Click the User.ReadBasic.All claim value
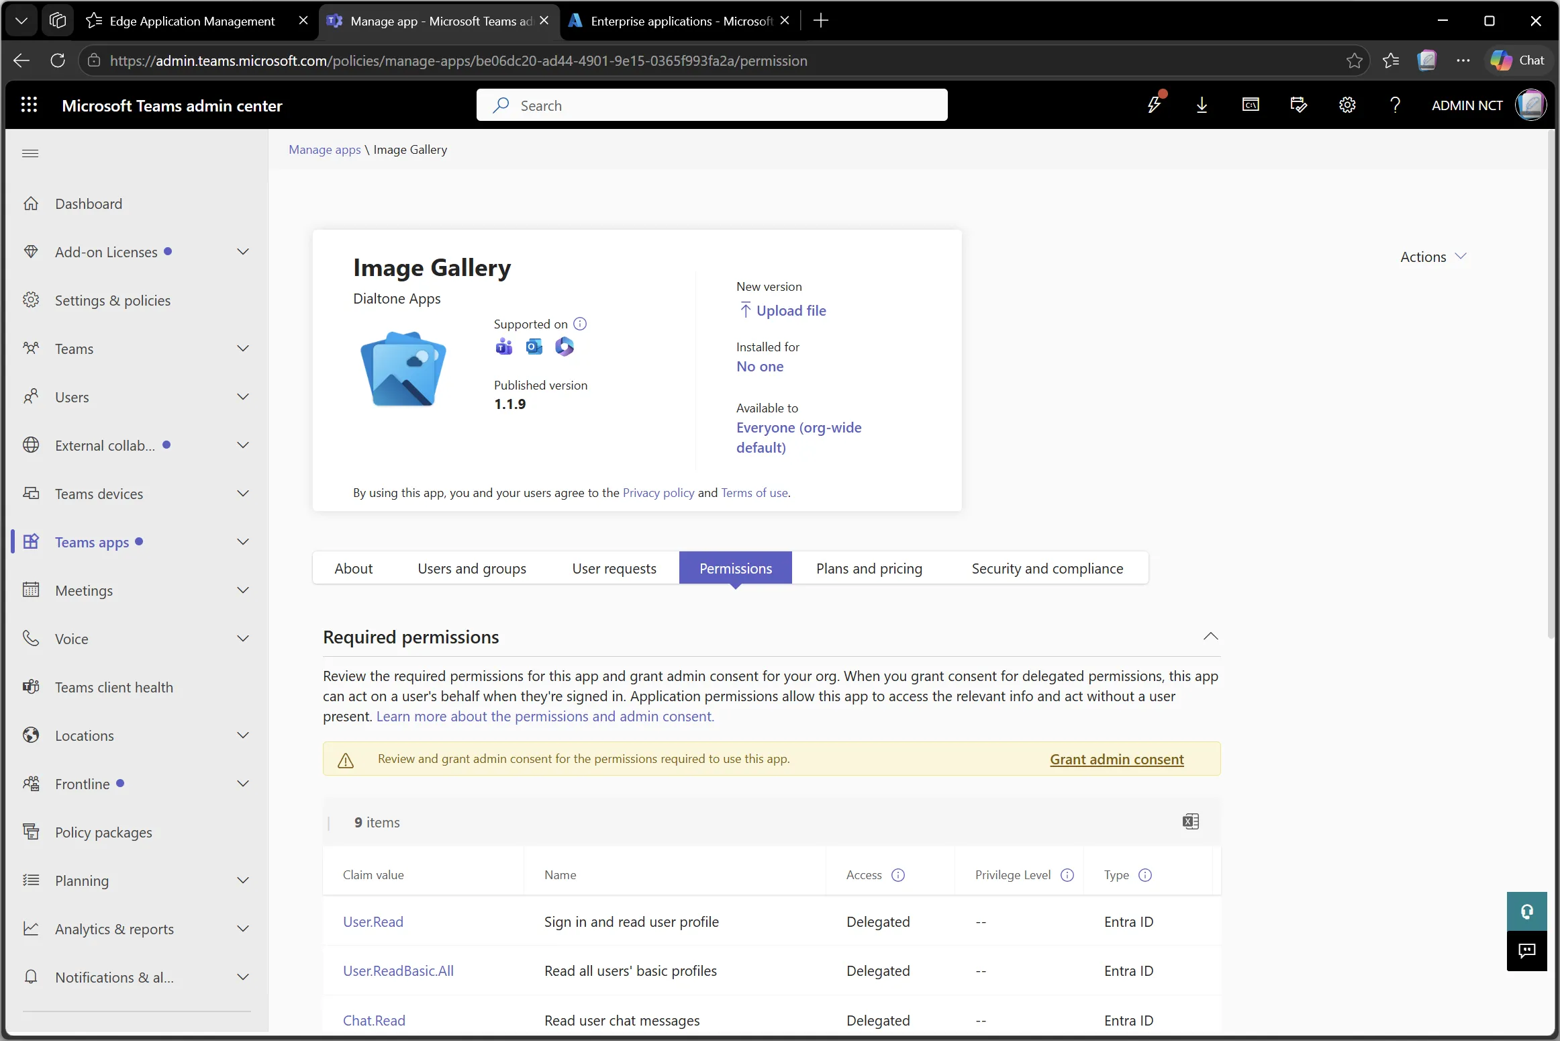Image resolution: width=1560 pixels, height=1041 pixels. (x=399, y=970)
